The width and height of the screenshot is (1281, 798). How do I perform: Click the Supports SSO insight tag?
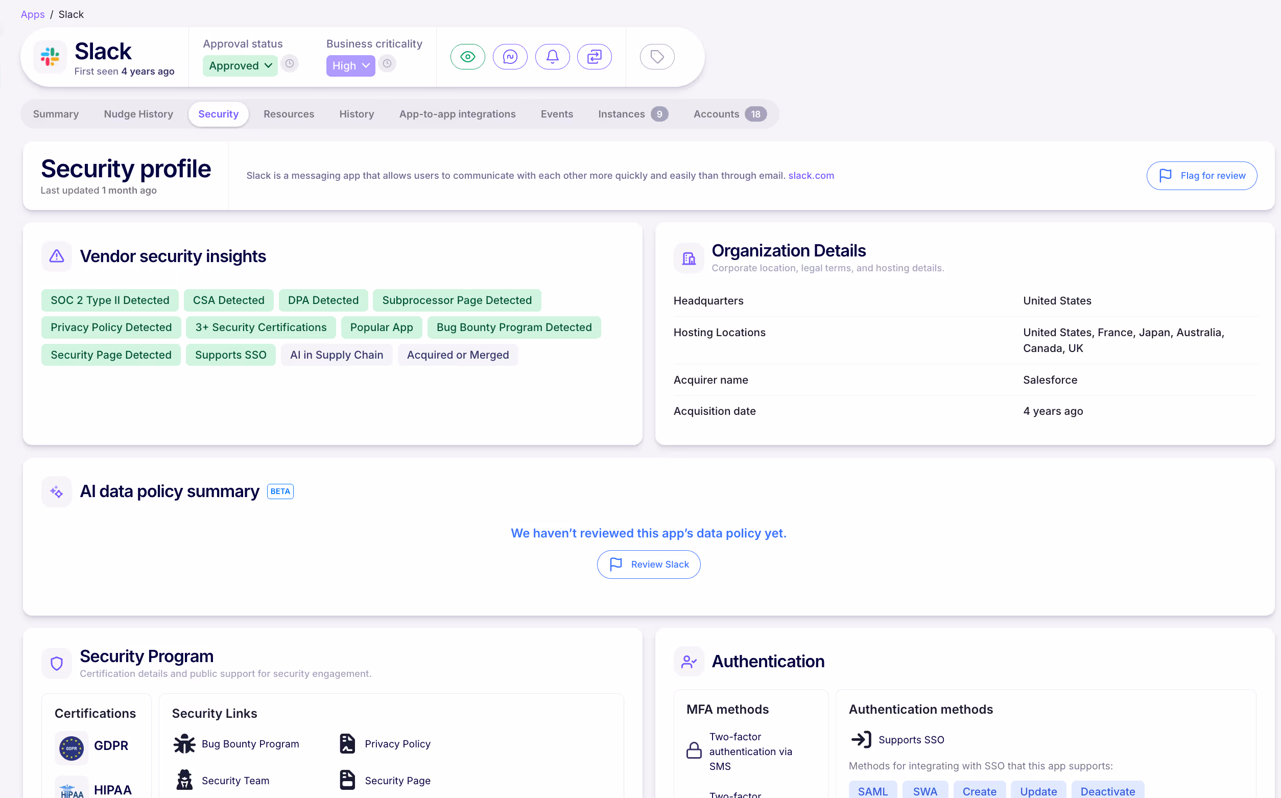tap(230, 355)
